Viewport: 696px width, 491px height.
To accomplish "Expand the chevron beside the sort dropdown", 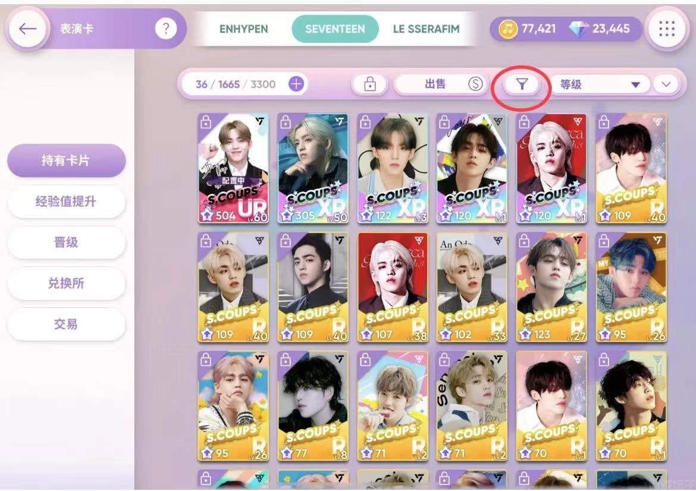I will 666,84.
